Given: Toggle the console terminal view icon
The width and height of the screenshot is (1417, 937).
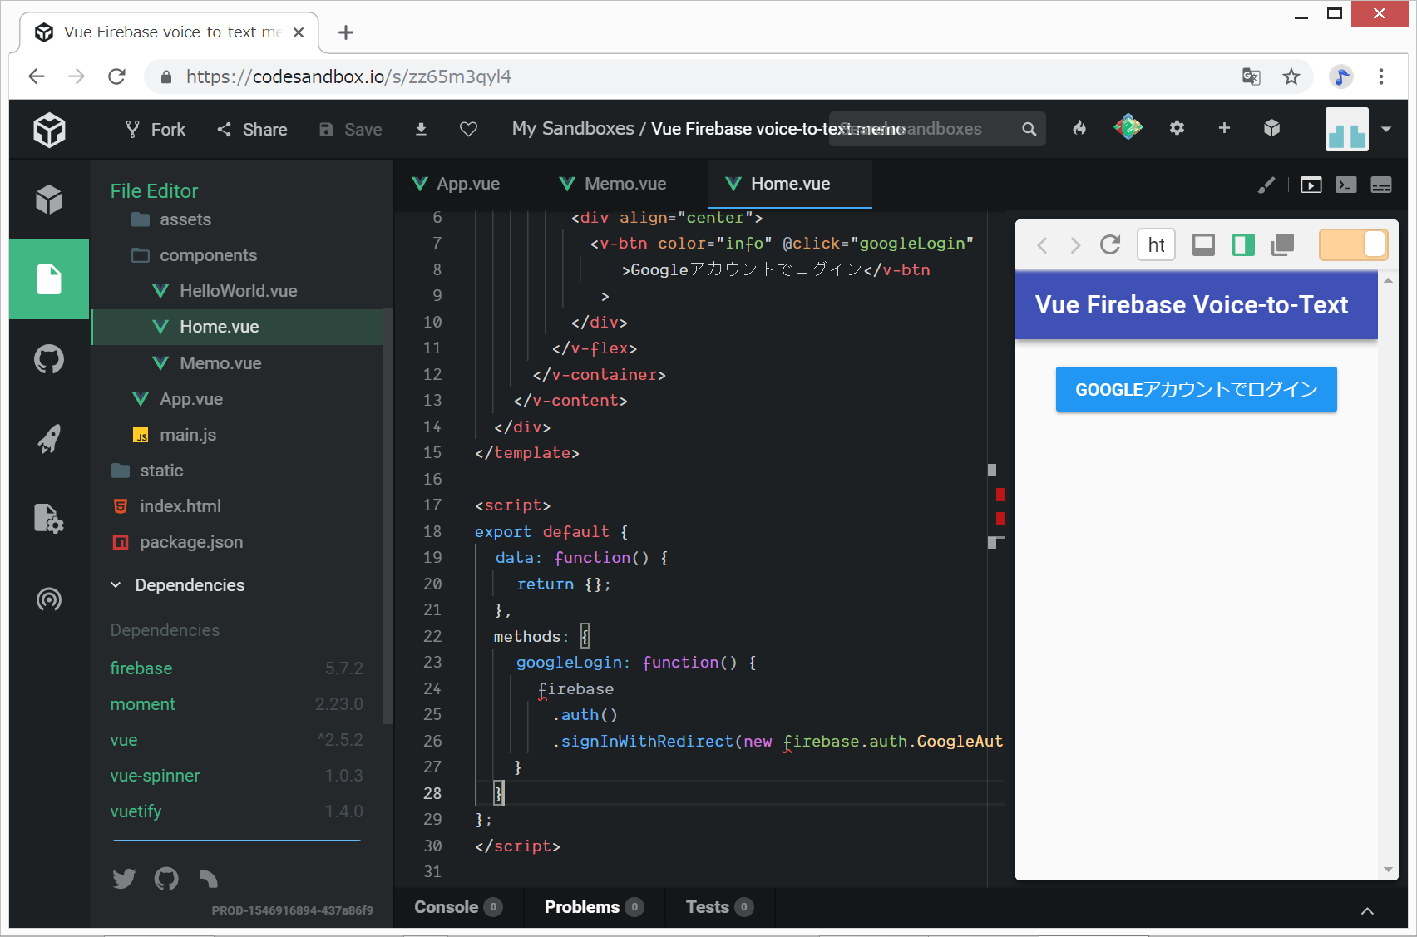Looking at the screenshot, I should coord(1345,185).
